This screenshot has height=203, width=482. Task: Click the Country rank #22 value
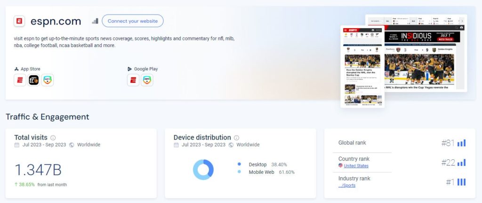(x=448, y=163)
